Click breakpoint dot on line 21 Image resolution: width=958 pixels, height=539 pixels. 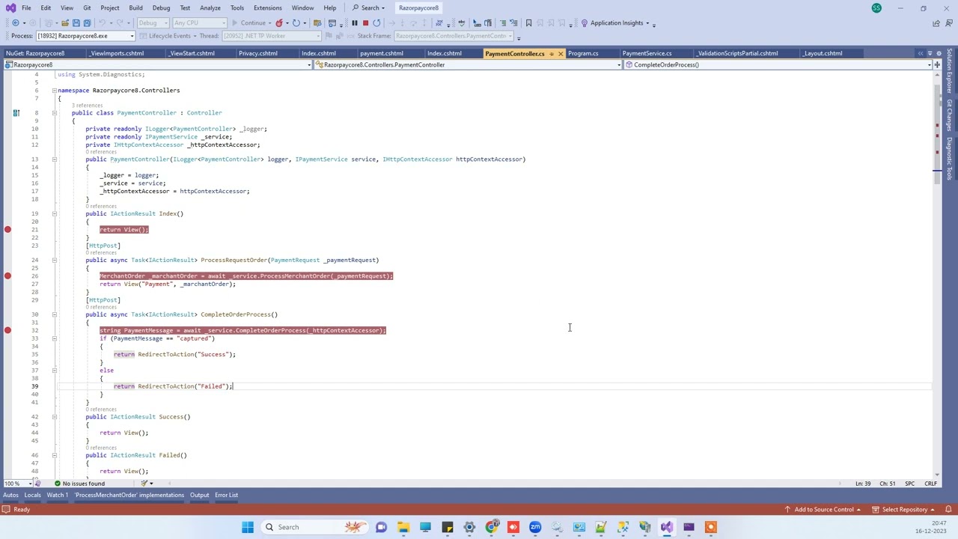7,230
